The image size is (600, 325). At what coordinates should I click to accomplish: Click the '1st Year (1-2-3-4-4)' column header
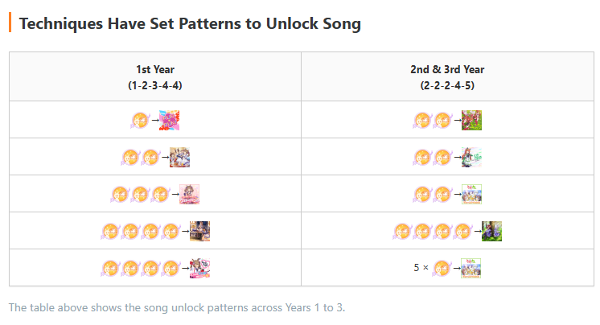click(155, 77)
